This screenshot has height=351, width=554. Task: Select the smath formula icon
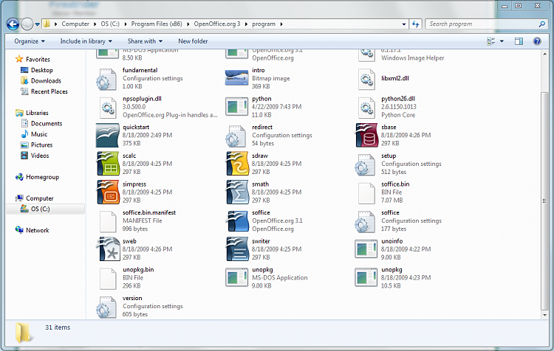click(236, 192)
